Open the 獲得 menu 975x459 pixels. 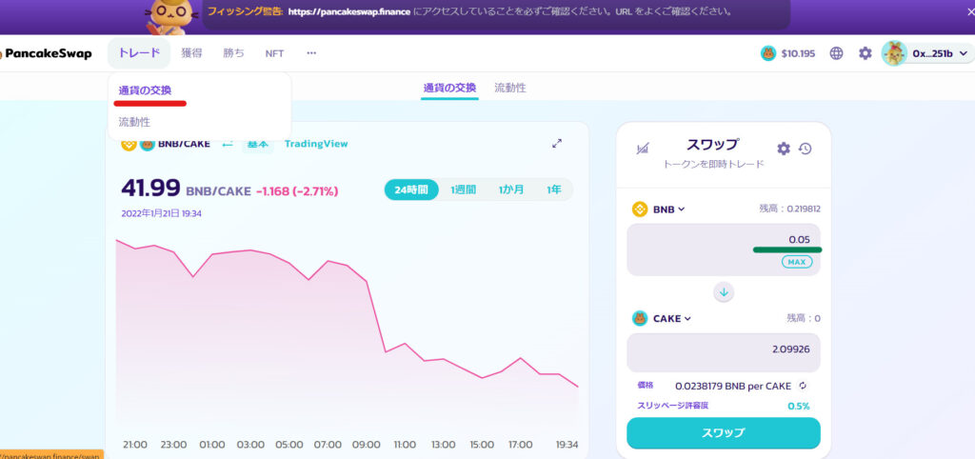pos(191,53)
